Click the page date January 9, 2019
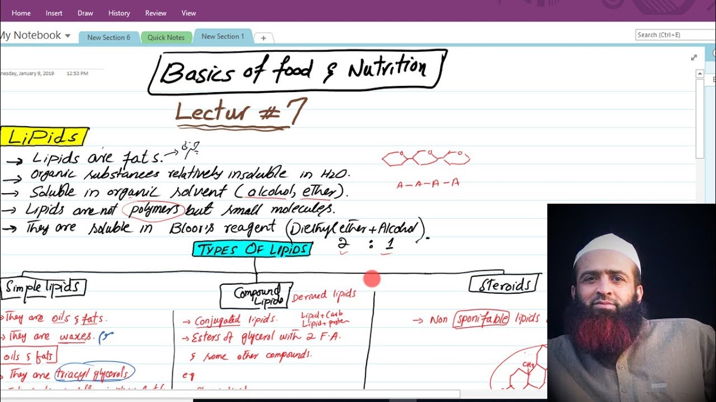716x402 pixels. [27, 73]
